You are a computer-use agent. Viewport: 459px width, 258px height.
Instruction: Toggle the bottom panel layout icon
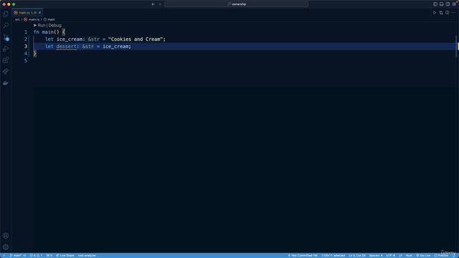442,4
